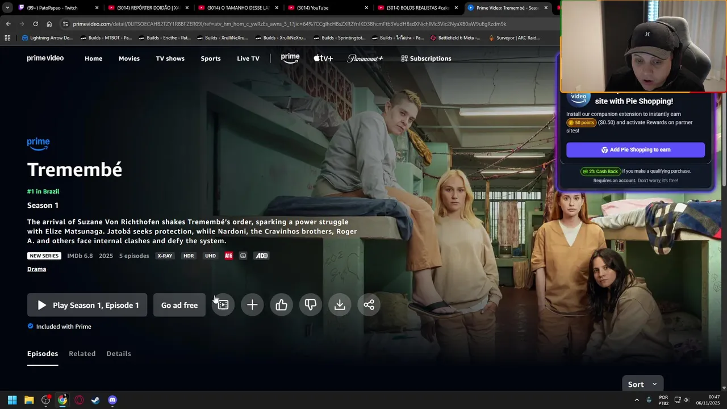Click the UHD badge
727x409 pixels.
pos(210,256)
